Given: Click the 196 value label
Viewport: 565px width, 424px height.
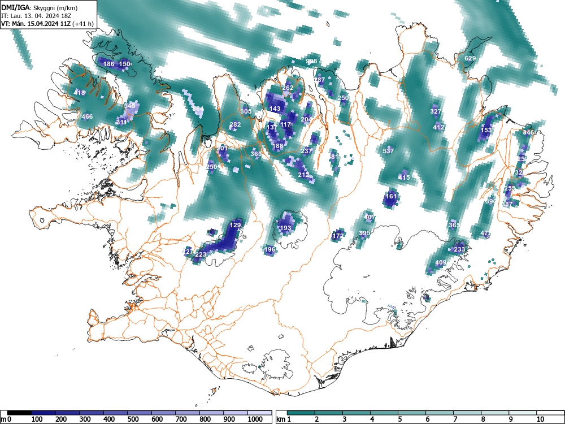Looking at the screenshot, I should (x=270, y=249).
